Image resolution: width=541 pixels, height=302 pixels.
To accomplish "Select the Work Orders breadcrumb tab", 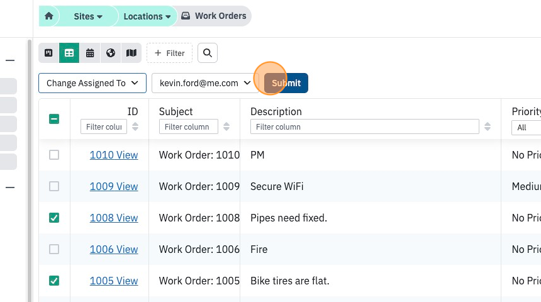I will click(x=214, y=16).
